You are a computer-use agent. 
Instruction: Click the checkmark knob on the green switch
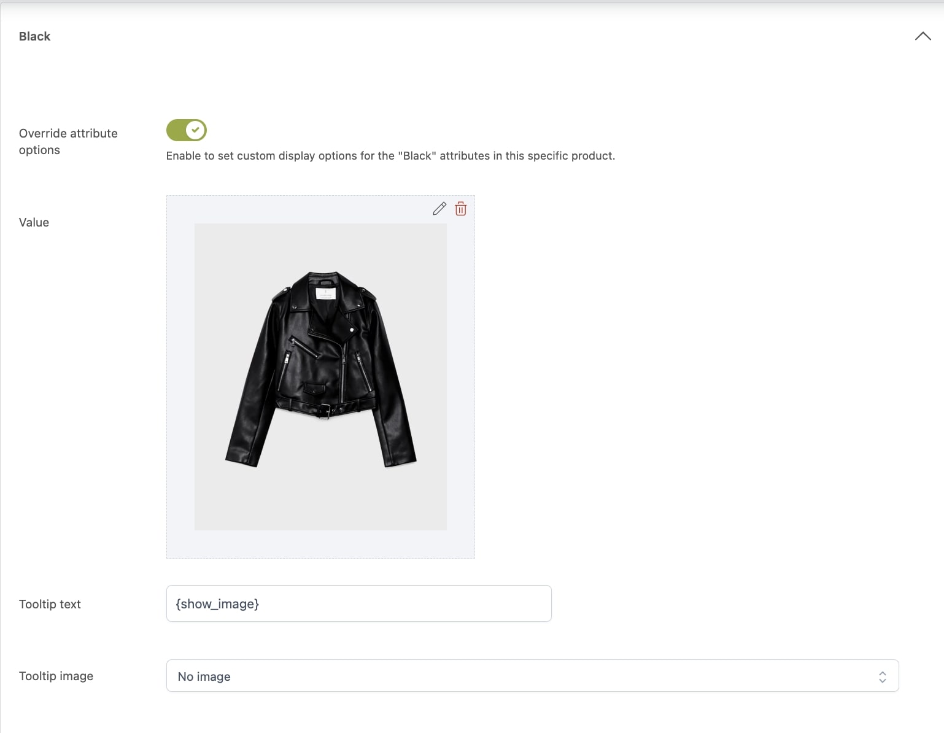pos(195,130)
